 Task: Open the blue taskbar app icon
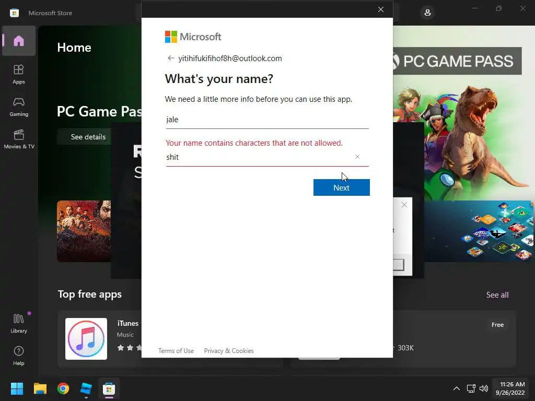(86, 388)
